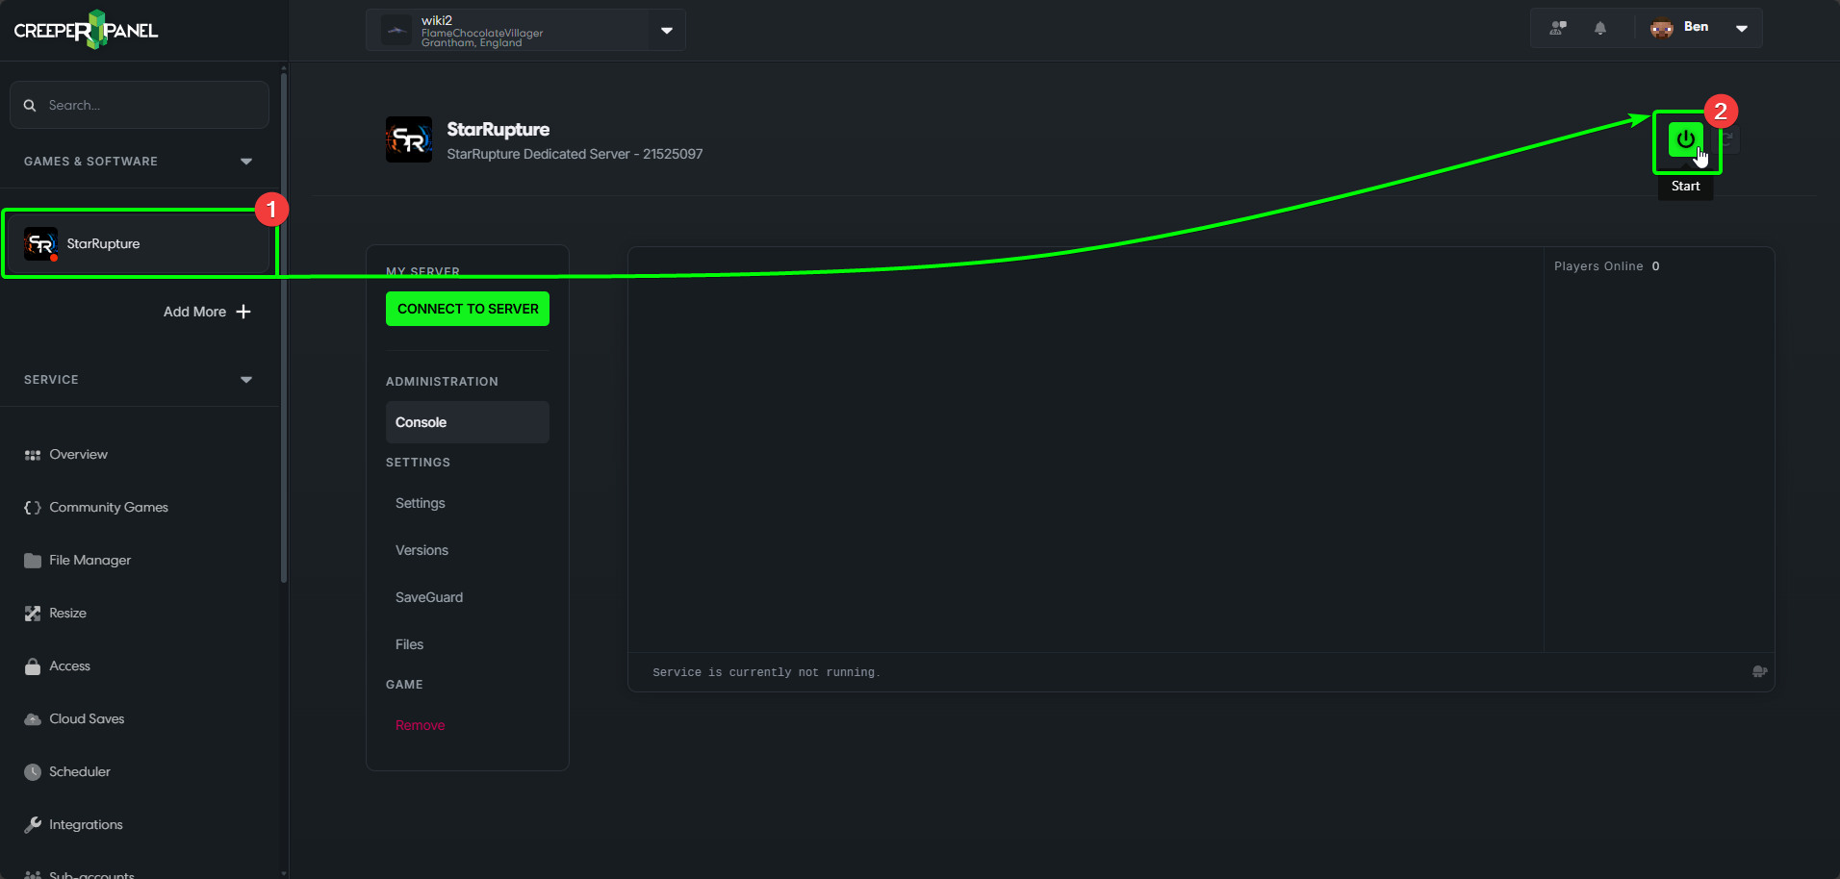Image resolution: width=1840 pixels, height=879 pixels.
Task: Click the Resize icon
Action: (x=33, y=614)
